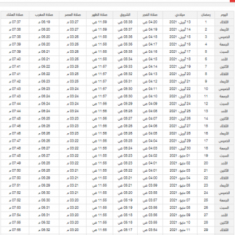Select Ramadan day number 10 cell
The height and width of the screenshot is (235, 235).
click(x=206, y=89)
